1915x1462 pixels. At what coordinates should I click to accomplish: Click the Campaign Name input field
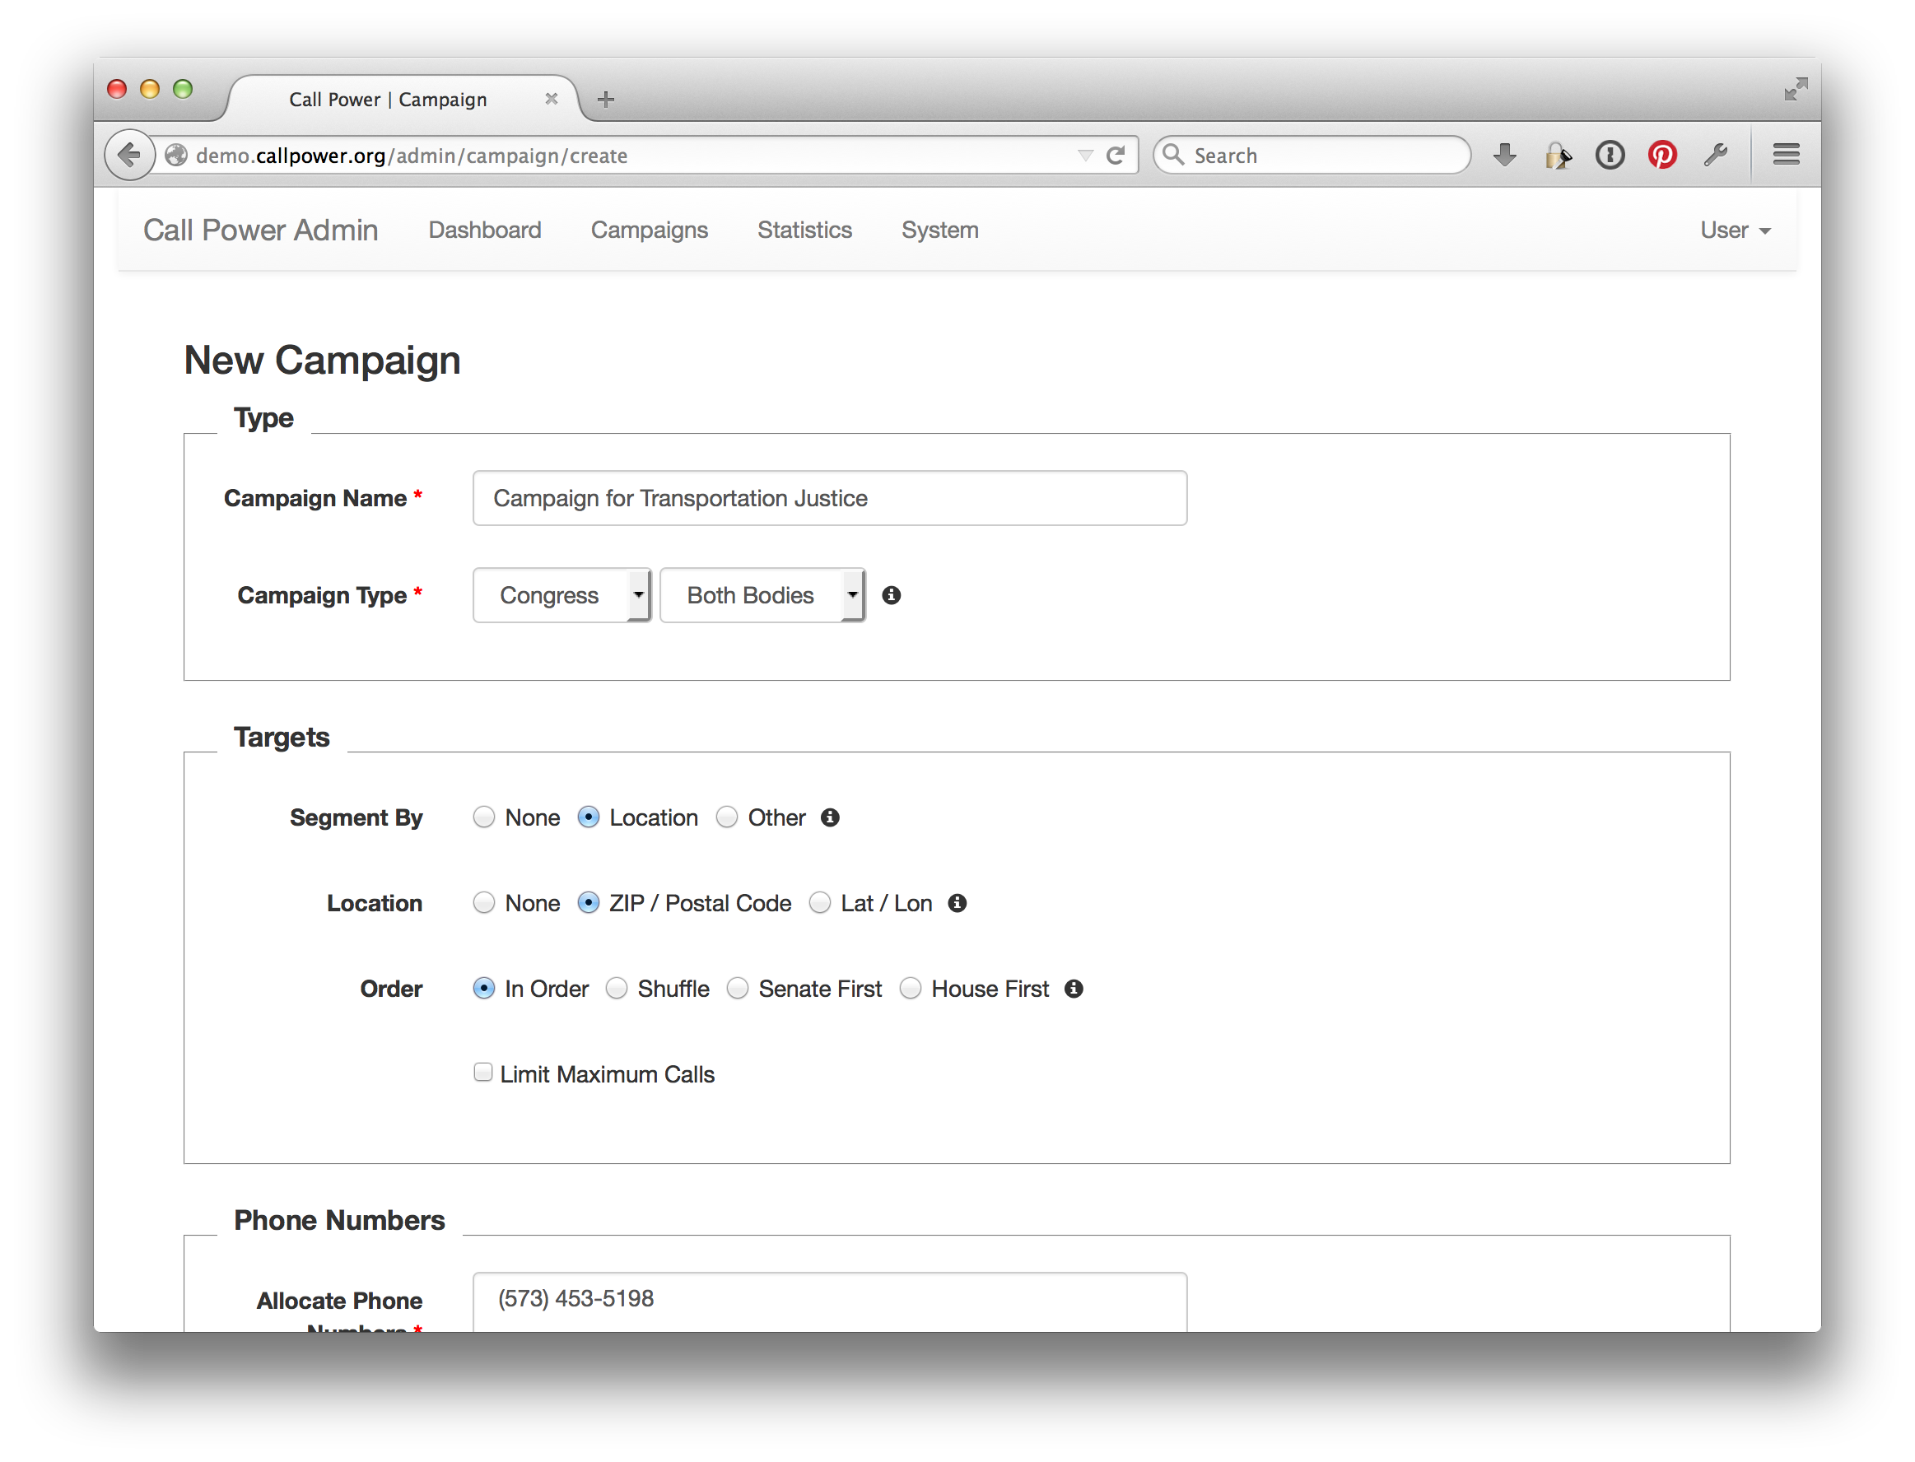click(x=831, y=499)
